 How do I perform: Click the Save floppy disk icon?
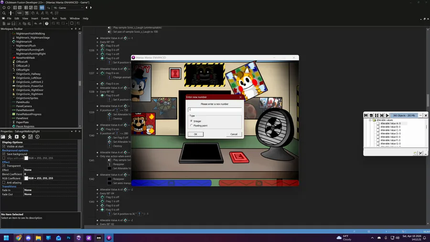click(13, 23)
